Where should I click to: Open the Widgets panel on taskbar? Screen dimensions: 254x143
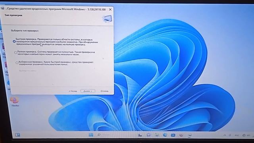(x=17, y=135)
